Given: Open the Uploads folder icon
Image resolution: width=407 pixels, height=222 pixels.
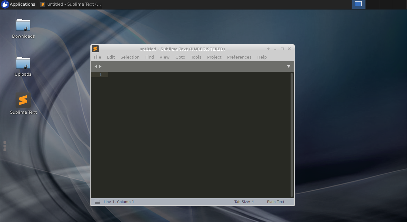Looking at the screenshot, I should tap(23, 63).
